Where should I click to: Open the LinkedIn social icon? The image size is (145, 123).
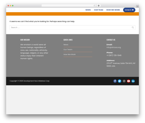(133, 81)
